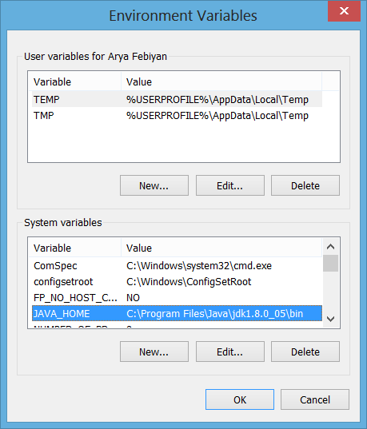The width and height of the screenshot is (367, 429).
Task: Click system variables scroll down arrow
Action: coord(330,319)
